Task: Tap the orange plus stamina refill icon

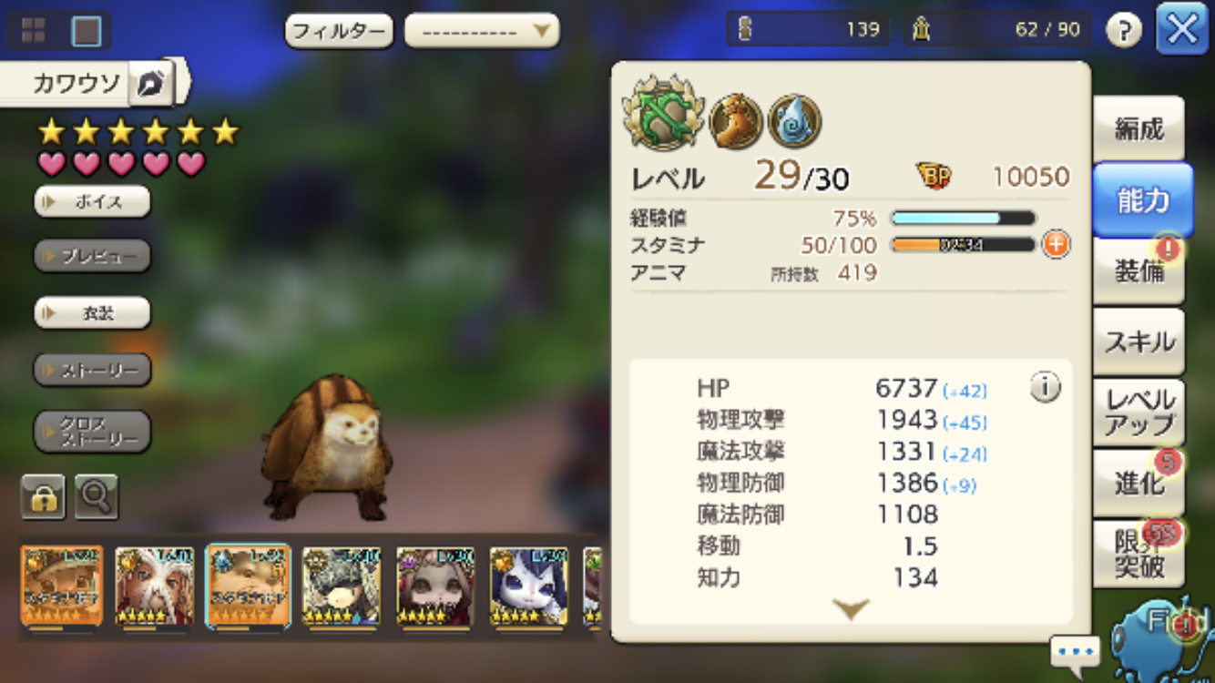Action: click(x=1056, y=244)
